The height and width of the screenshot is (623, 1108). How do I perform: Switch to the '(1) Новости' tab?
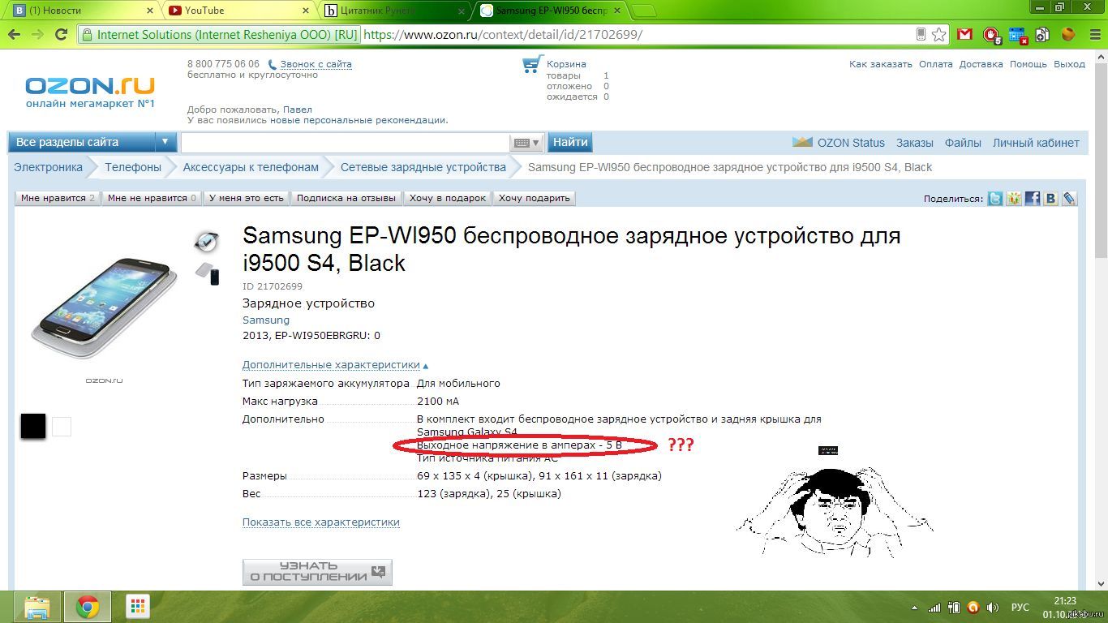(81, 11)
